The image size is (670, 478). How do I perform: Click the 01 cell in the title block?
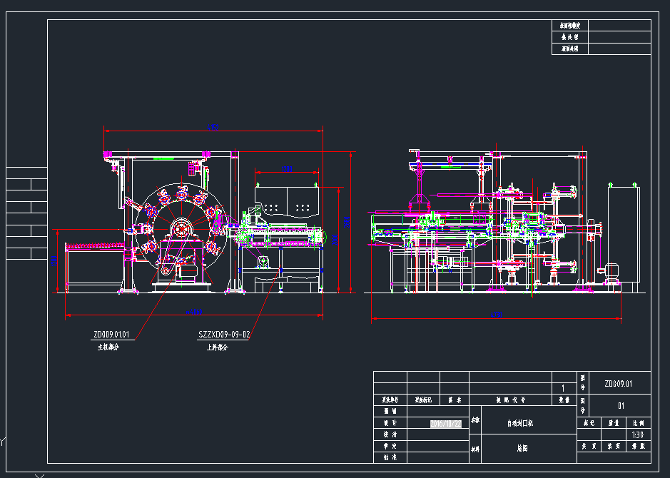tap(621, 406)
